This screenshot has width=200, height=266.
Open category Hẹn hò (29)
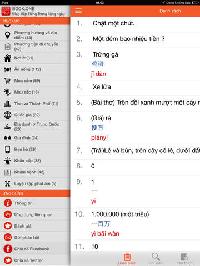coord(35,149)
